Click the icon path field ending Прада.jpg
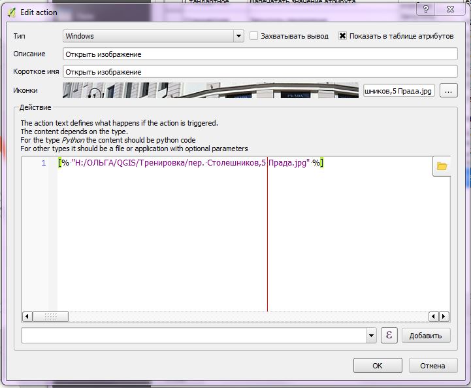 tap(399, 91)
